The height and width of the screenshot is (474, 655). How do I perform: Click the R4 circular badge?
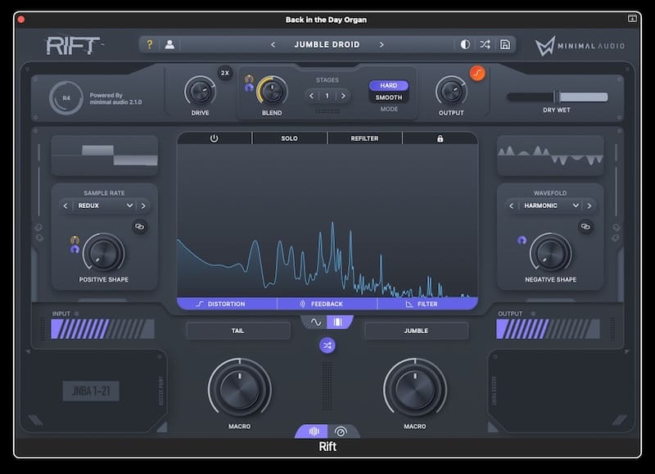tap(66, 97)
